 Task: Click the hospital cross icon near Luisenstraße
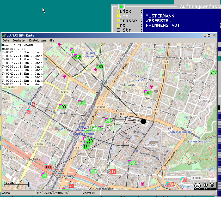(x=143, y=184)
